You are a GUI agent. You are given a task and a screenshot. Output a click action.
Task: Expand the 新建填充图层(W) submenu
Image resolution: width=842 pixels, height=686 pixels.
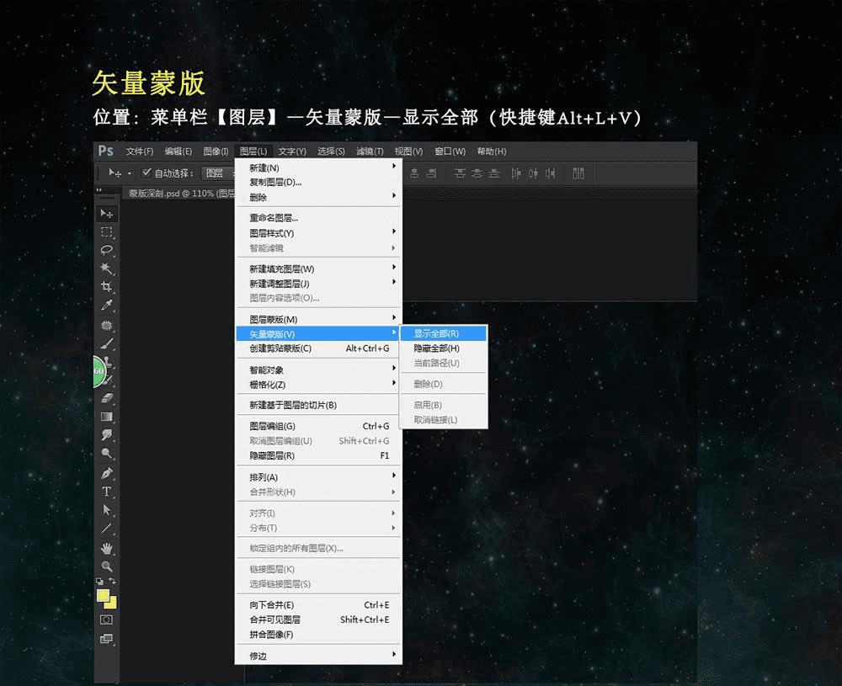318,269
